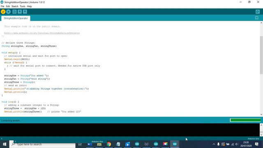
Task: Open the Help menu
Action: click(x=29, y=7)
